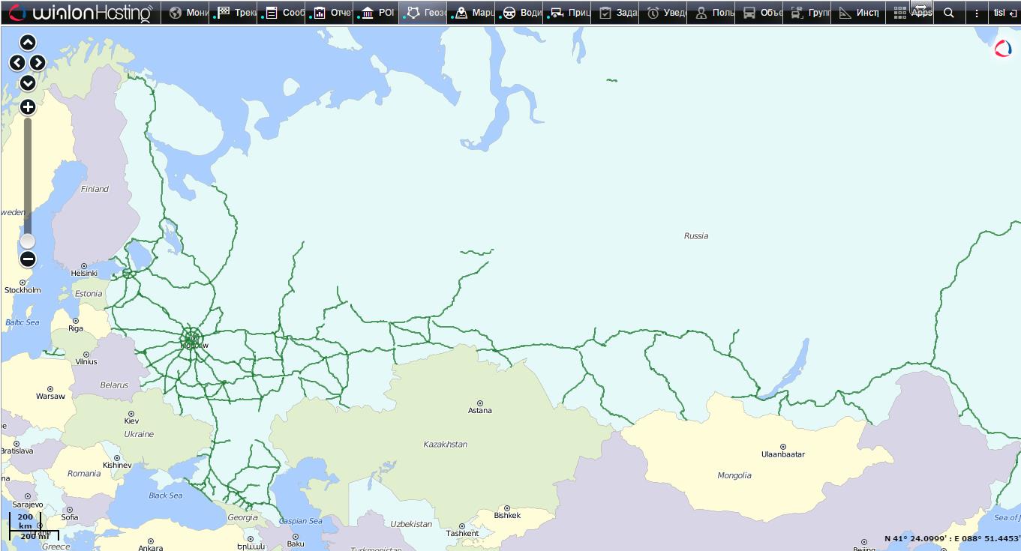
Task: Open the Пользователи (Users) tab
Action: coord(713,13)
